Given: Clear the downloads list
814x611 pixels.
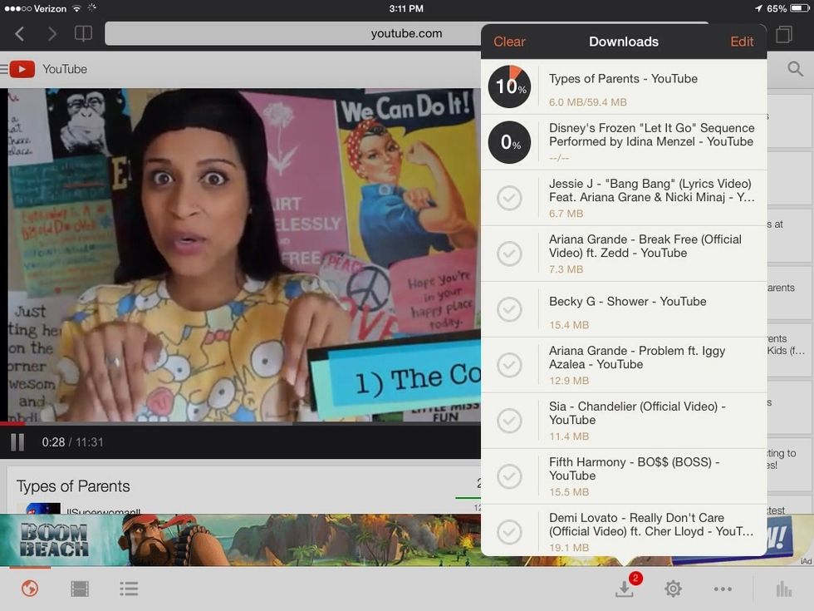Looking at the screenshot, I should pyautogui.click(x=509, y=41).
